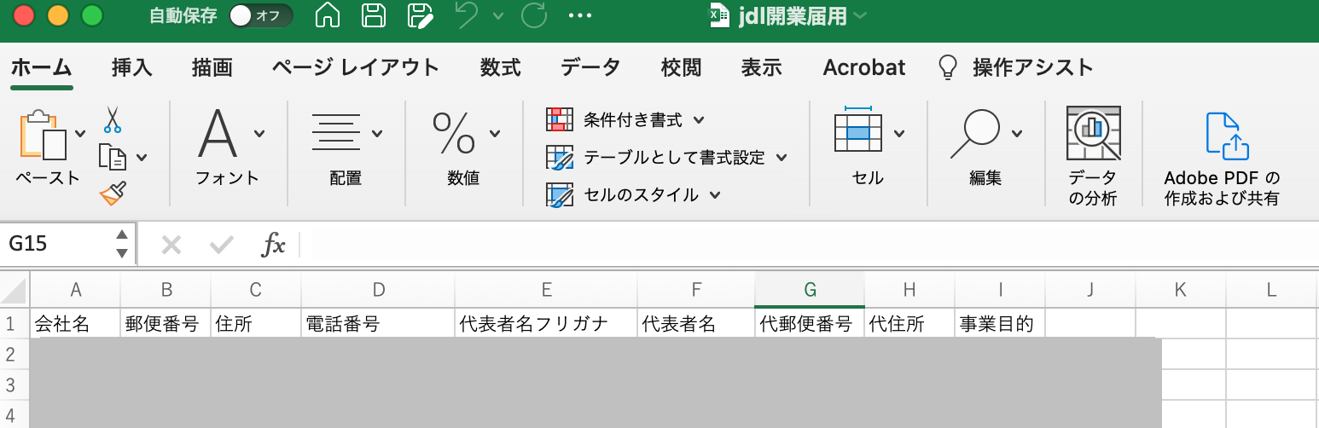This screenshot has width=1319, height=428.
Task: Open the テーブルとして書式設定 dropdown
Action: coord(666,158)
